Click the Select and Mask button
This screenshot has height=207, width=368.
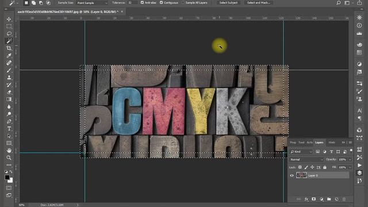259,2
